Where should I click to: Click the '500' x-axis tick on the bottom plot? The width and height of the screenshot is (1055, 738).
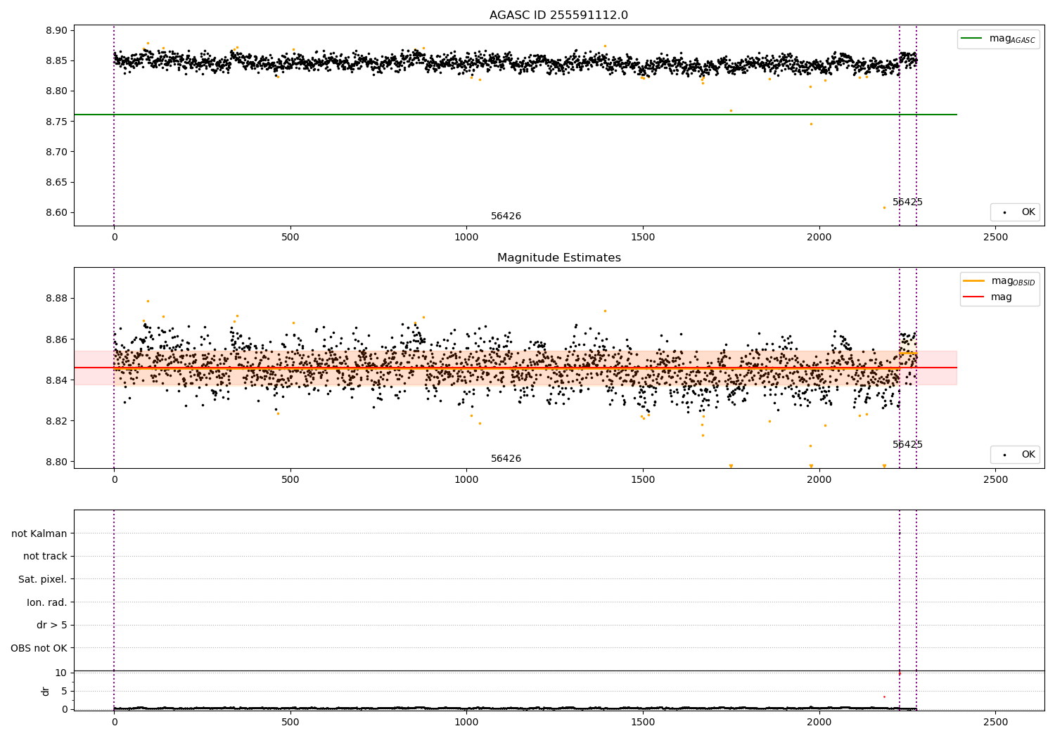coord(290,722)
